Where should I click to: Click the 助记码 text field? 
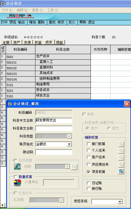[54, 152]
